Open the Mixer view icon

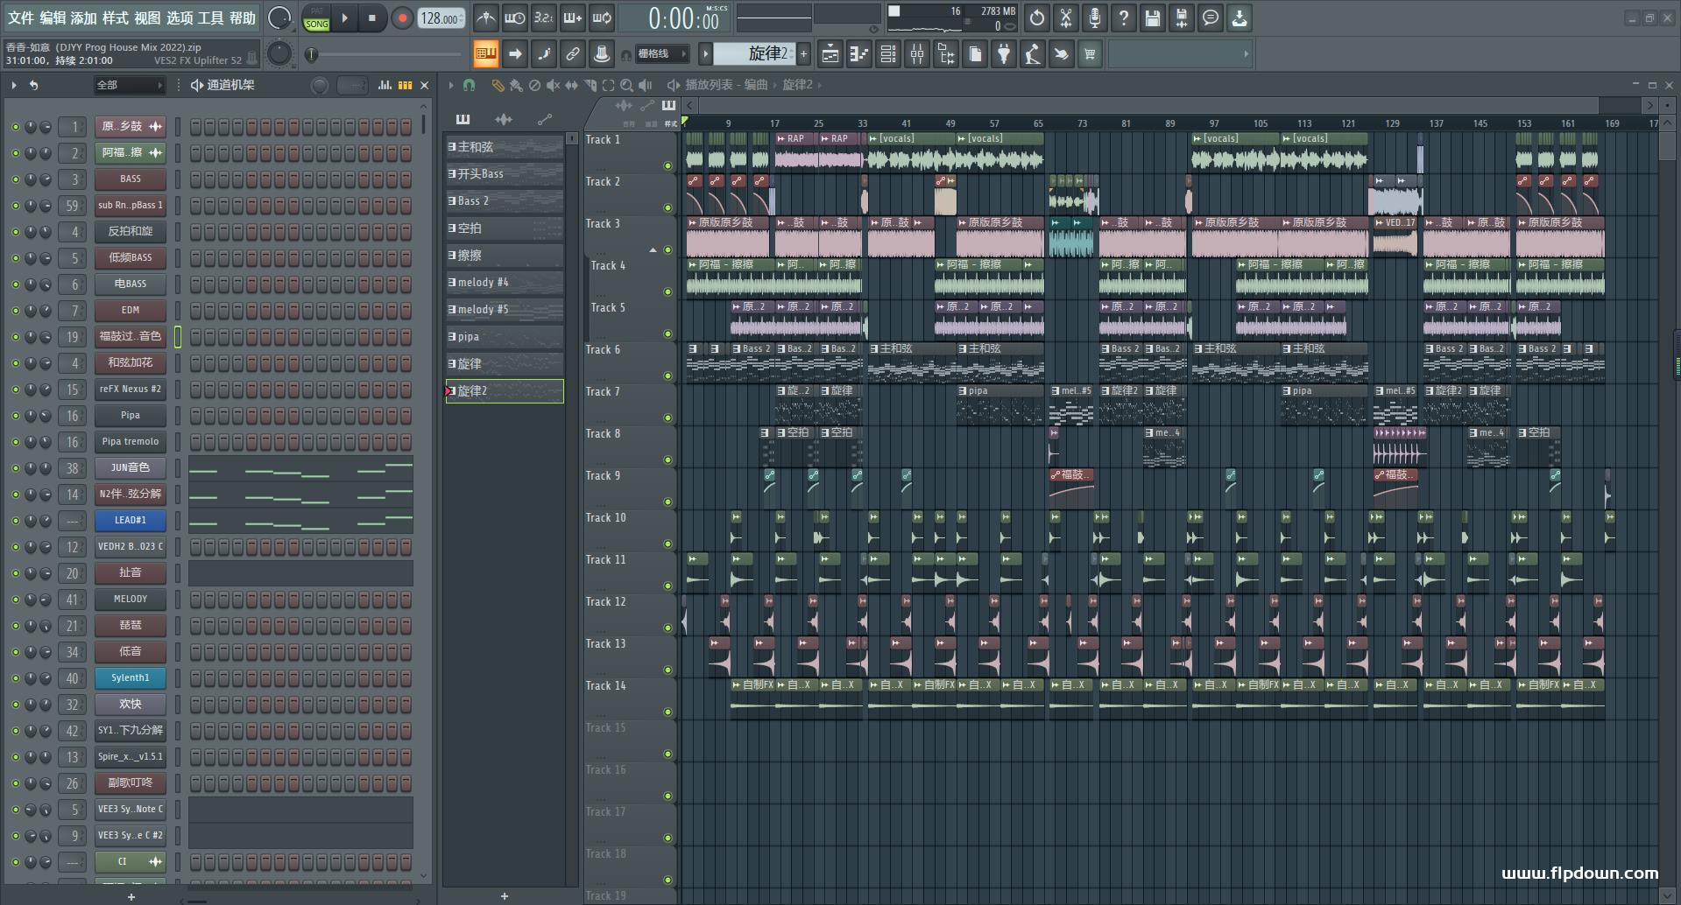tap(917, 54)
